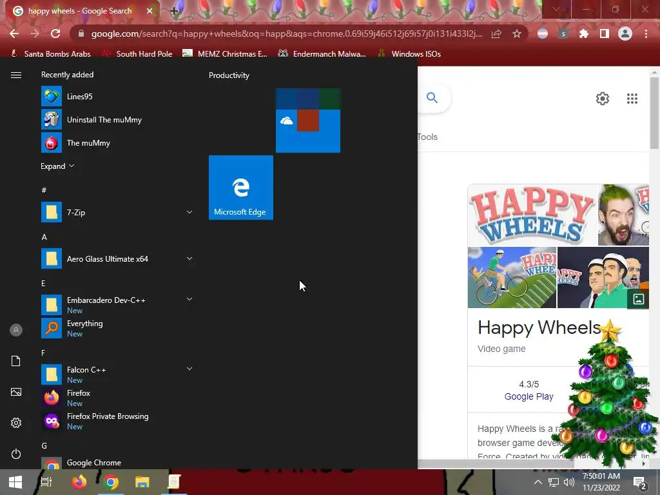Open the Santa Bombs Arabs bookmark

pyautogui.click(x=50, y=54)
